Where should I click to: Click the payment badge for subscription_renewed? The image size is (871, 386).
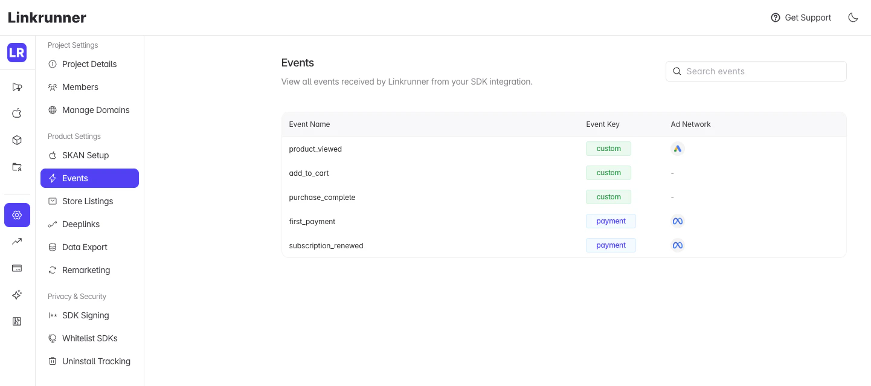point(611,245)
